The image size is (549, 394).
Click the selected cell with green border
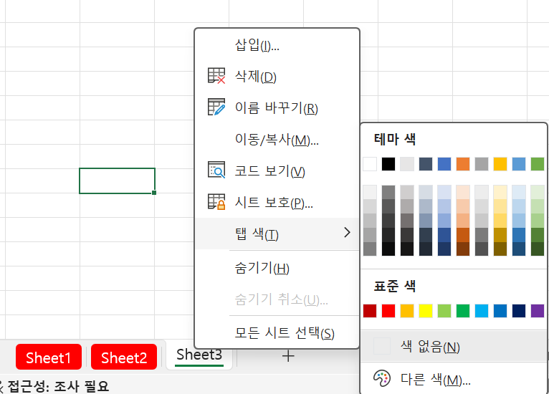[x=117, y=181]
